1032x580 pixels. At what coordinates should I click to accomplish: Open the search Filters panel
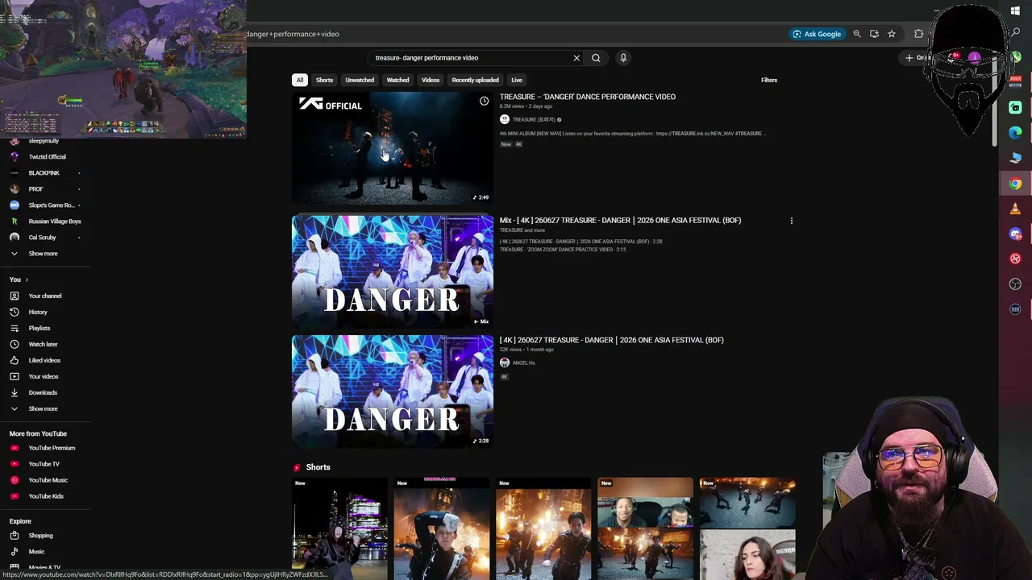[769, 80]
